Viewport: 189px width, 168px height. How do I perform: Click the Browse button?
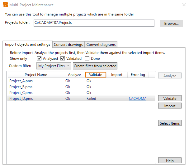pos(171,24)
